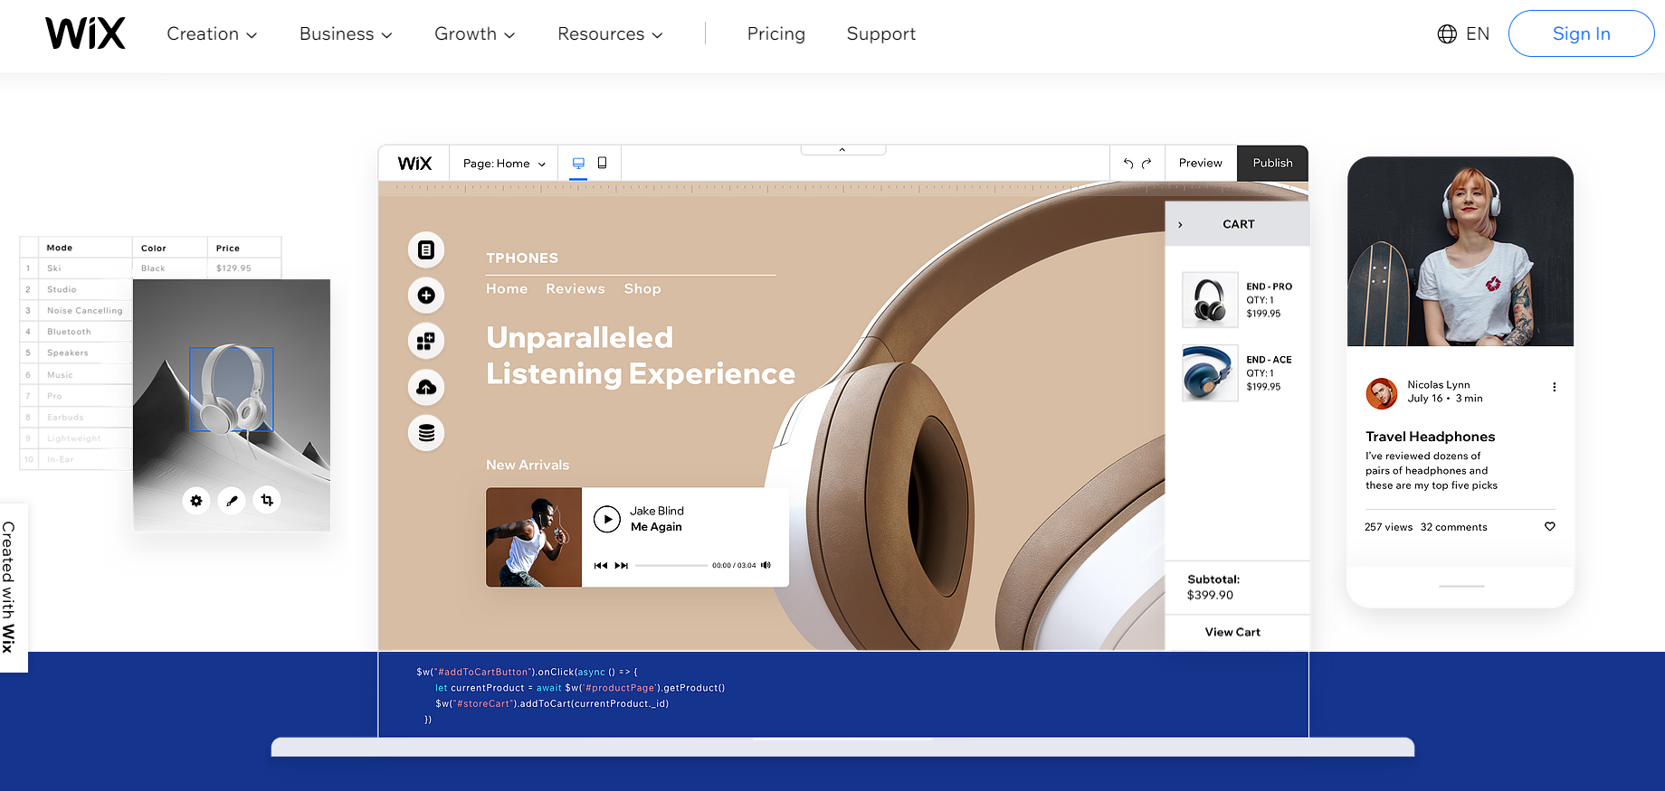Click the END-ACE headphone thumbnail in cart

tap(1210, 372)
